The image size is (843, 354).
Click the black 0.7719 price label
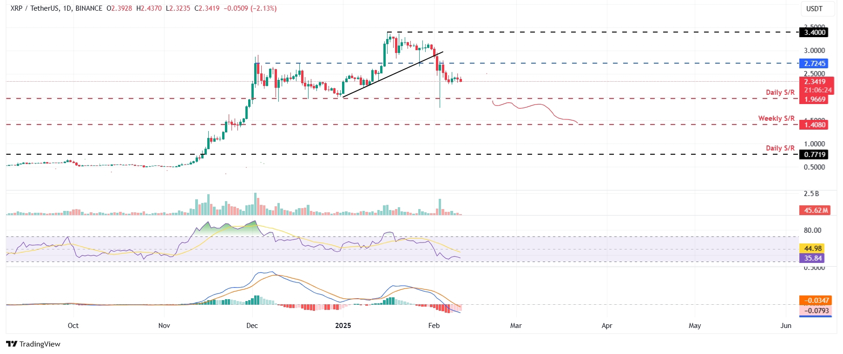(815, 155)
